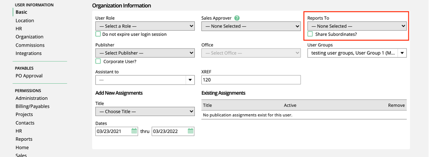Open Integrations in the sidebar
The image size is (429, 157).
(28, 53)
